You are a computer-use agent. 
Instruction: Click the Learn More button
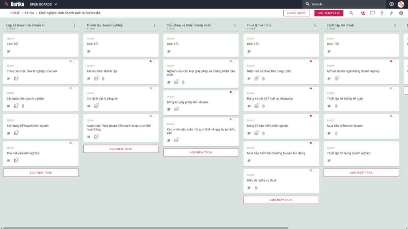coord(296,13)
